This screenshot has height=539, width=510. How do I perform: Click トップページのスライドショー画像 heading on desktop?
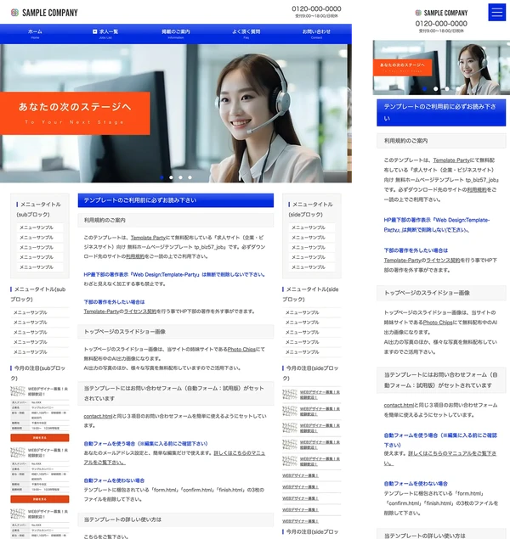click(175, 332)
